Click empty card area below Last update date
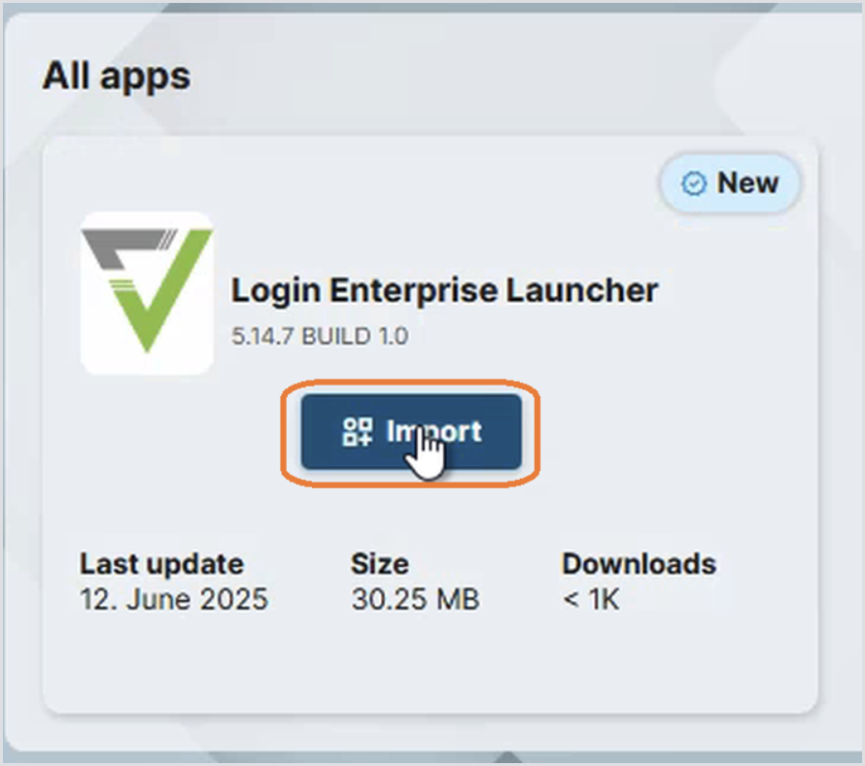The width and height of the screenshot is (865, 766). click(x=174, y=661)
